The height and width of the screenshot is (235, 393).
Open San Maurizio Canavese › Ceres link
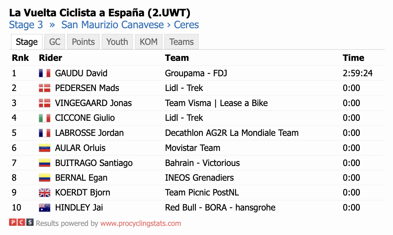(x=130, y=25)
